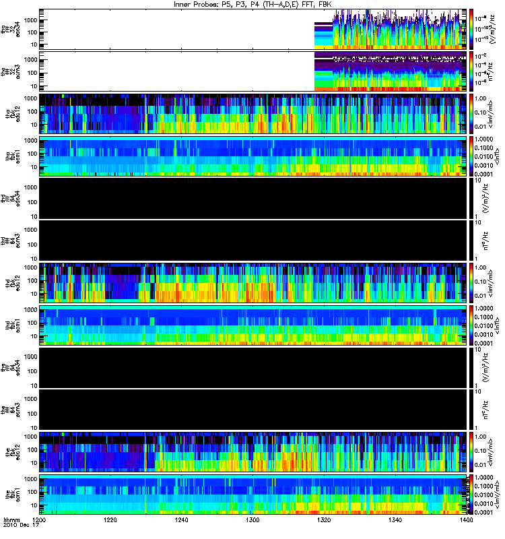Click inside the tha fbk scm1 spectrogram
505x539 pixels.
(253, 156)
